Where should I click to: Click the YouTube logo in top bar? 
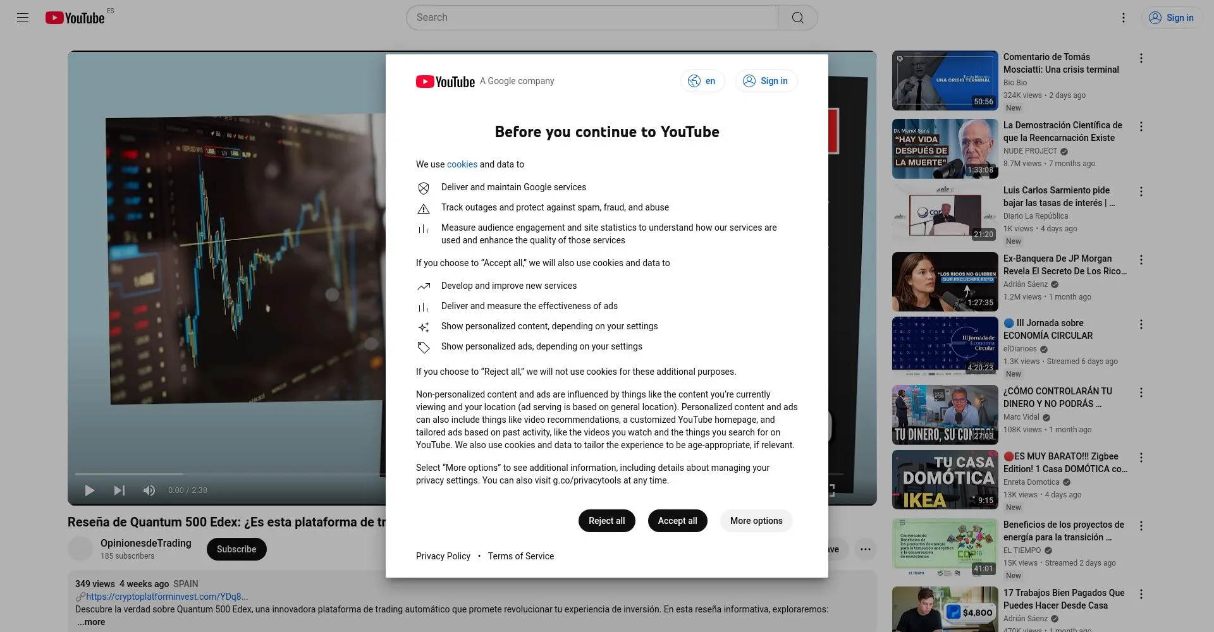(75, 18)
